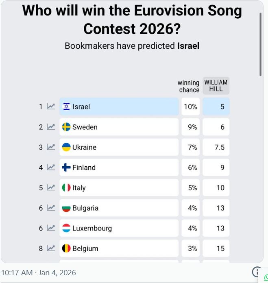Open Finland's trend chart icon
Viewport: 268px width, 283px height.
click(51, 167)
